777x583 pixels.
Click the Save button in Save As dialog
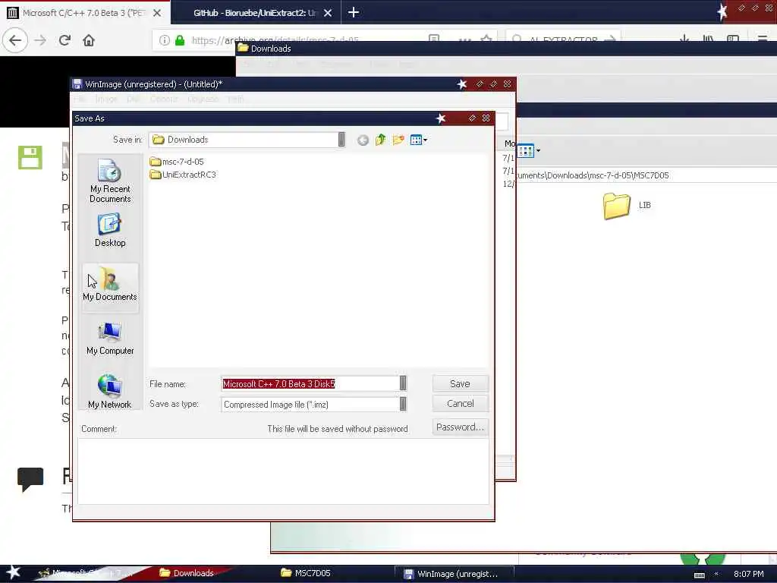[460, 383]
